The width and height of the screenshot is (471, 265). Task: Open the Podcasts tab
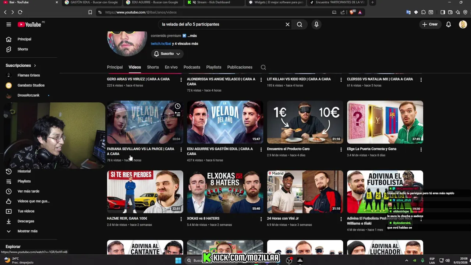192,67
